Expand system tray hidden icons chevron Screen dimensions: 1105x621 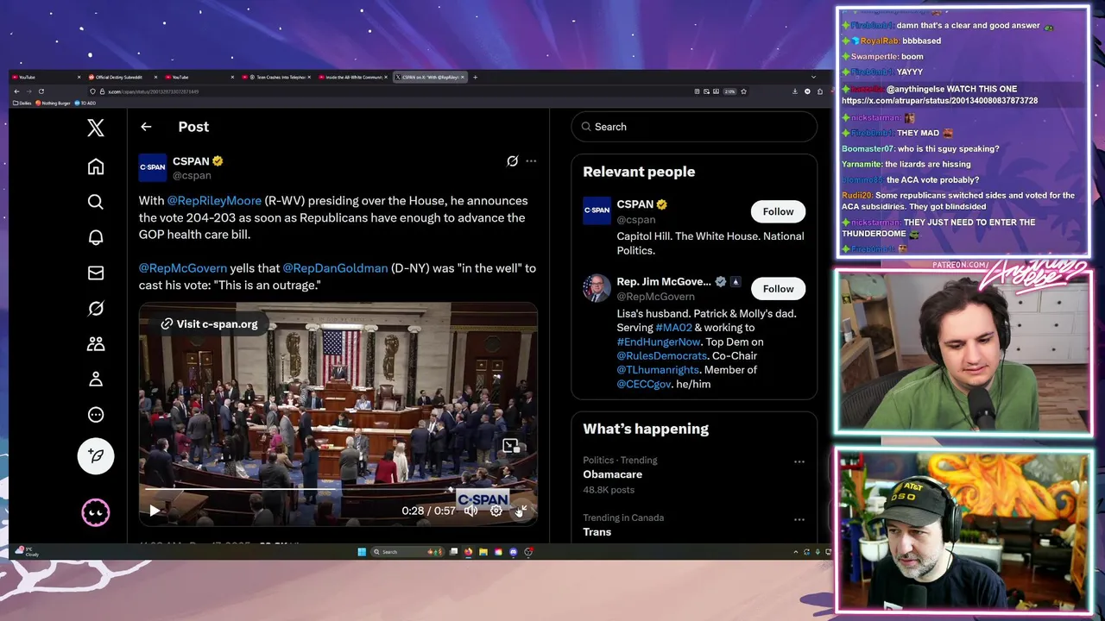click(x=795, y=552)
